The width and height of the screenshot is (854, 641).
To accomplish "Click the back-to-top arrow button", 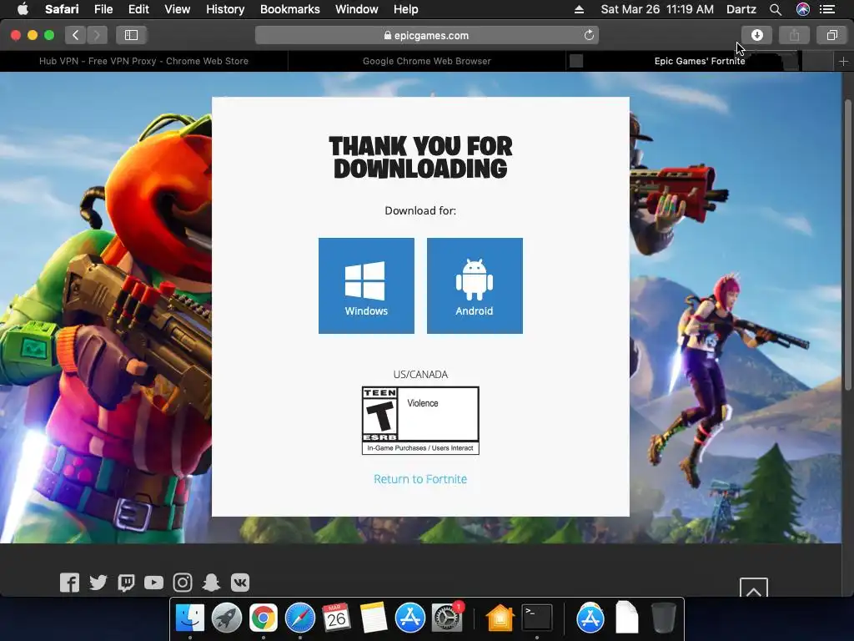I will click(754, 588).
